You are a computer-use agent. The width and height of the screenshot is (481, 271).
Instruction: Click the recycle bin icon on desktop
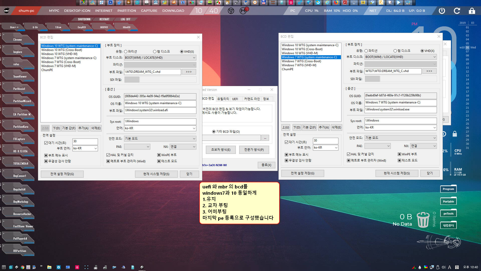click(423, 220)
